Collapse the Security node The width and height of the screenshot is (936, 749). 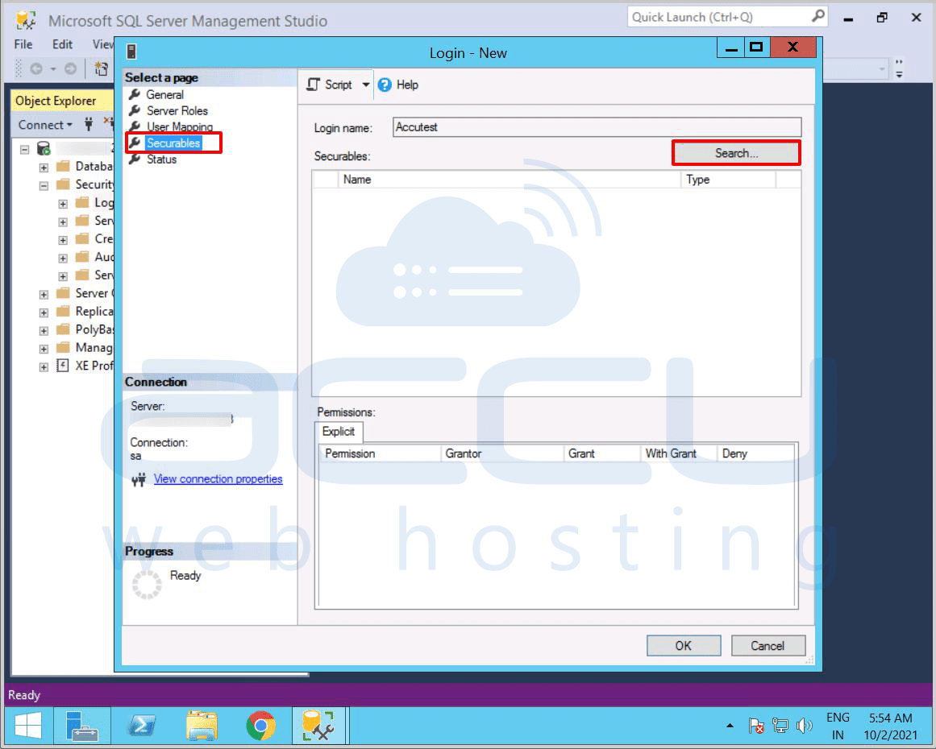point(44,185)
